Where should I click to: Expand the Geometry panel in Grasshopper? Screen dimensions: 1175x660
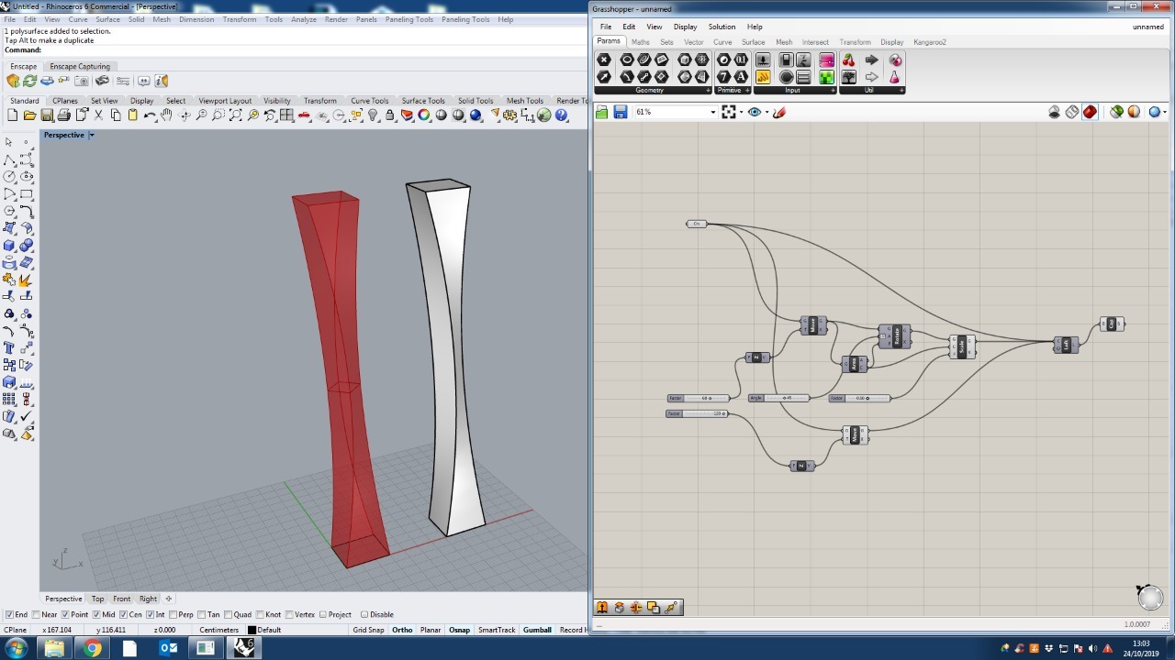tap(708, 90)
